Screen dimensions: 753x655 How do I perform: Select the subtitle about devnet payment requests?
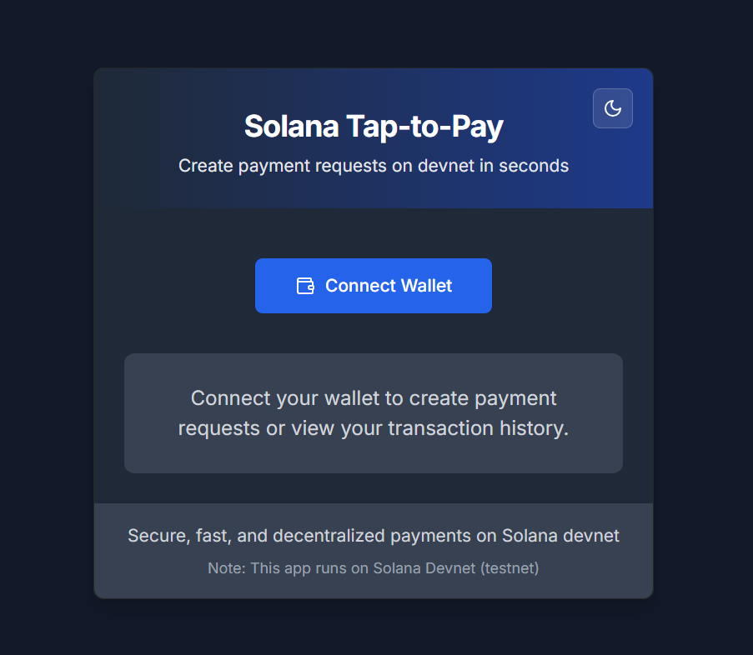tap(373, 165)
